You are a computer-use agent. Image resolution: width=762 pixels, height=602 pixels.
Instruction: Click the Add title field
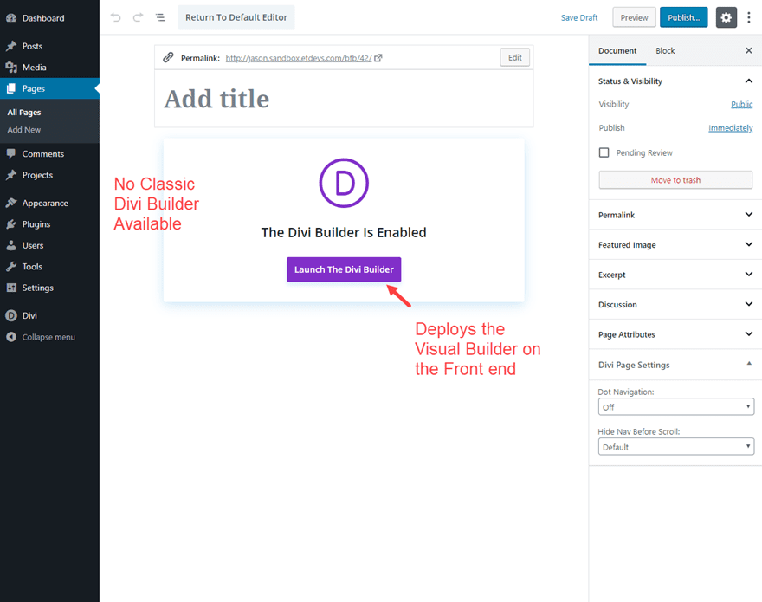[x=344, y=99]
